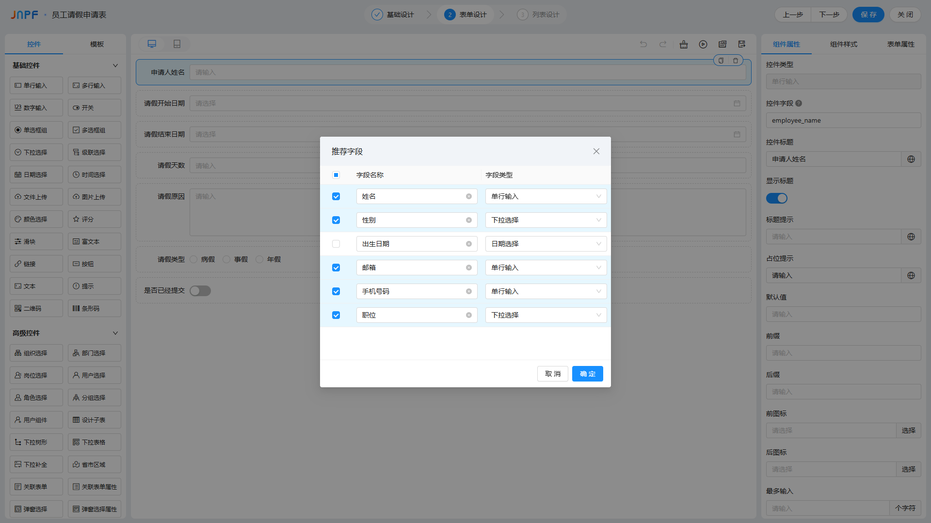This screenshot has height=523, width=931.
Task: Delete the selected field with the trash icon
Action: click(x=736, y=61)
